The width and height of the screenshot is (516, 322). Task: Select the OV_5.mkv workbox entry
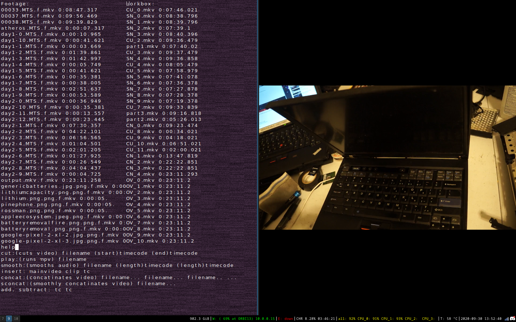pos(158,211)
